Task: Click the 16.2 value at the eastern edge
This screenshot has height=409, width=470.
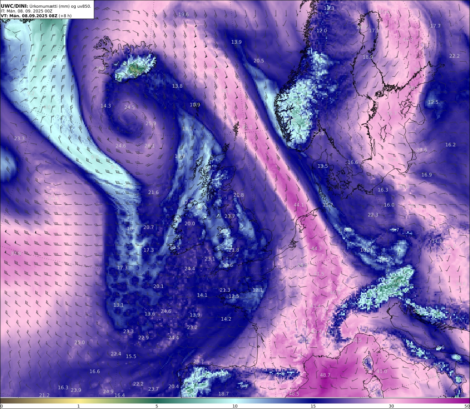Action: coord(451,145)
